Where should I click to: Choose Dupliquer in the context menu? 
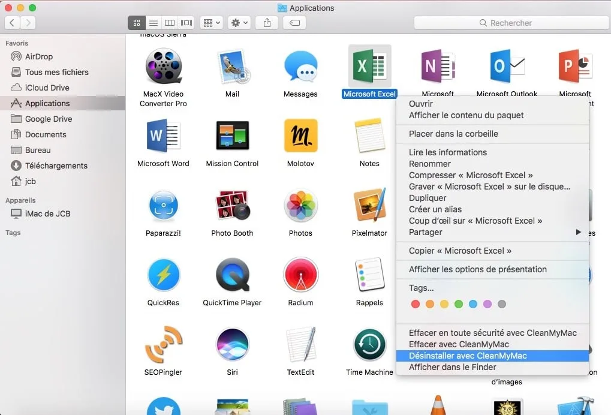click(492, 198)
